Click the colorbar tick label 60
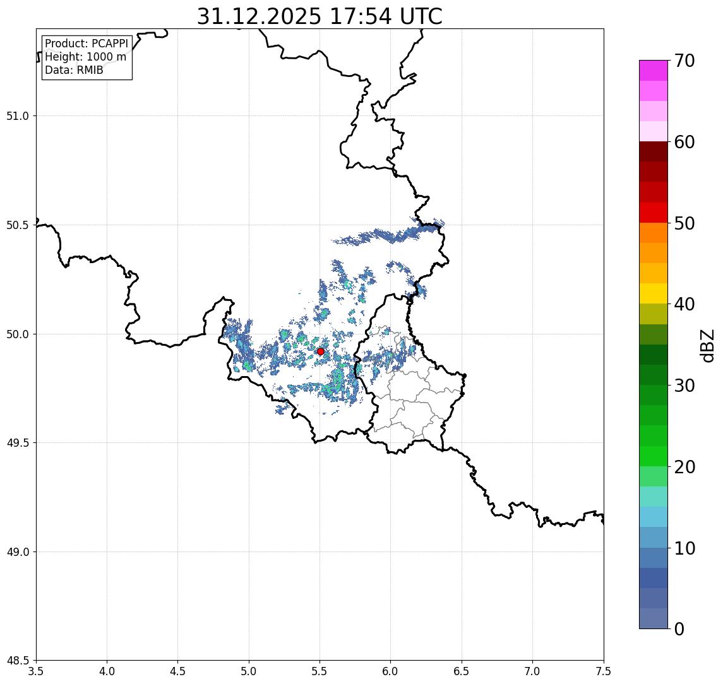 pos(684,142)
